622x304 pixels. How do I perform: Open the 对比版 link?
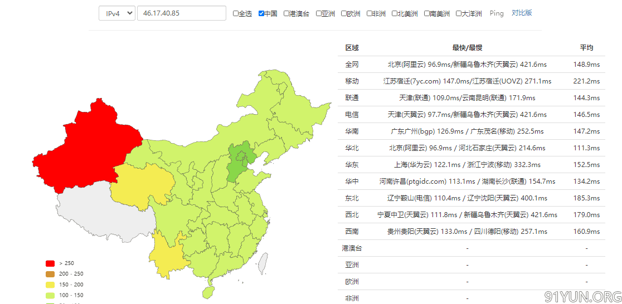pyautogui.click(x=522, y=13)
